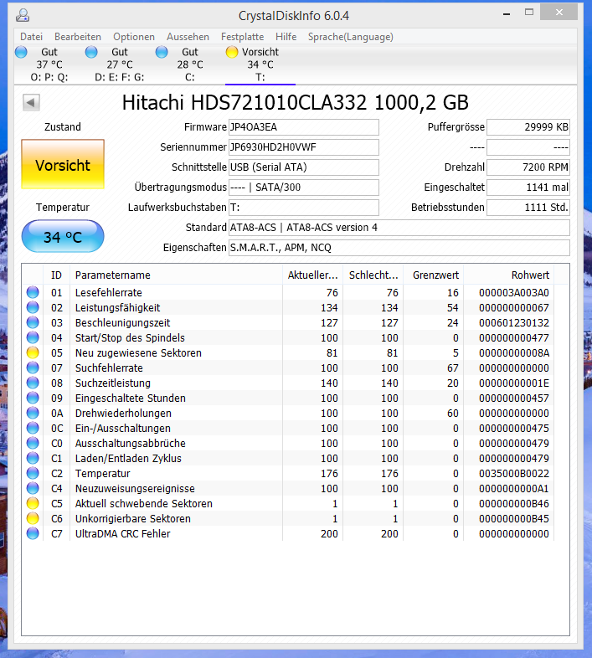Viewport: 592px width, 658px height.
Task: Click the Eingeschaltet 1141 mal field
Action: [x=528, y=188]
